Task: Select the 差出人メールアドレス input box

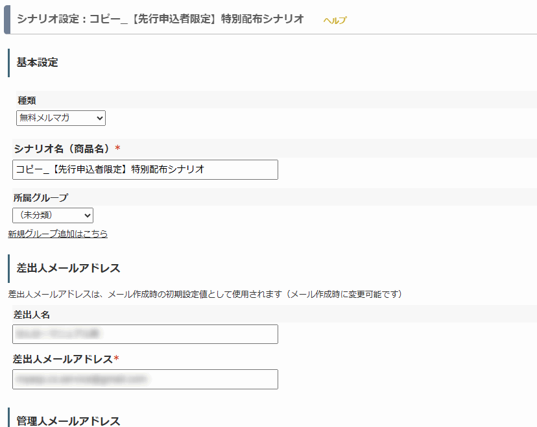Action: tap(145, 379)
